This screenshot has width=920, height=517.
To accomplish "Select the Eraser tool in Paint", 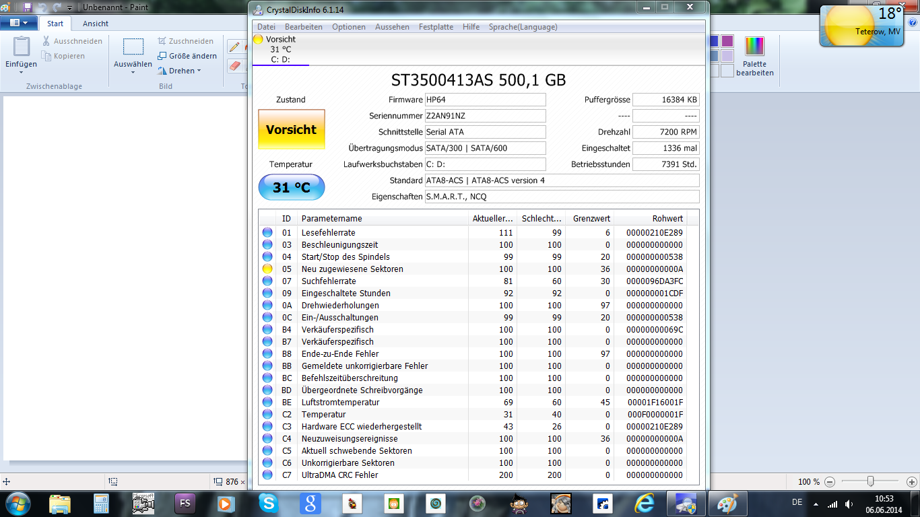I will (235, 65).
